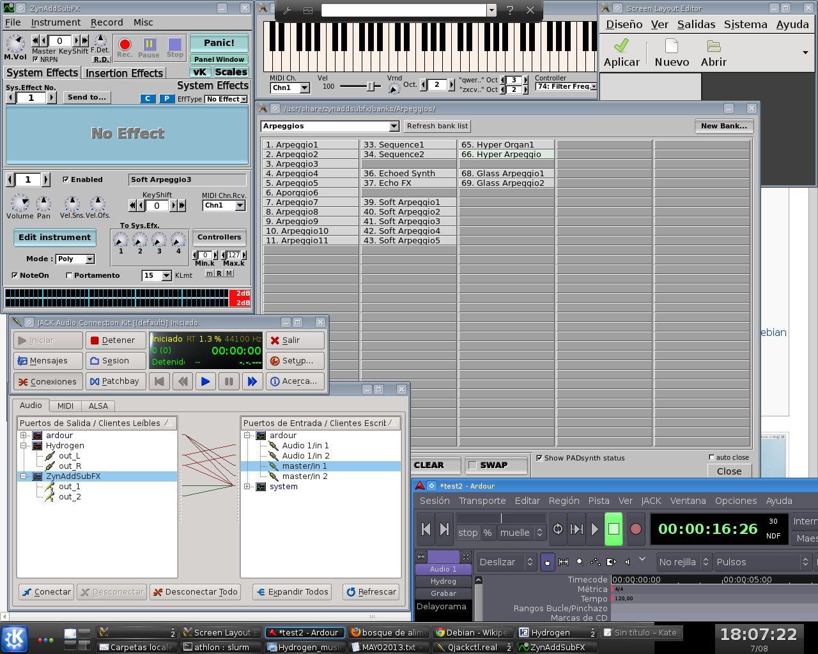Screen dimensions: 818x654
Task: Expand the Hydrogen client in output ports
Action: click(x=24, y=446)
